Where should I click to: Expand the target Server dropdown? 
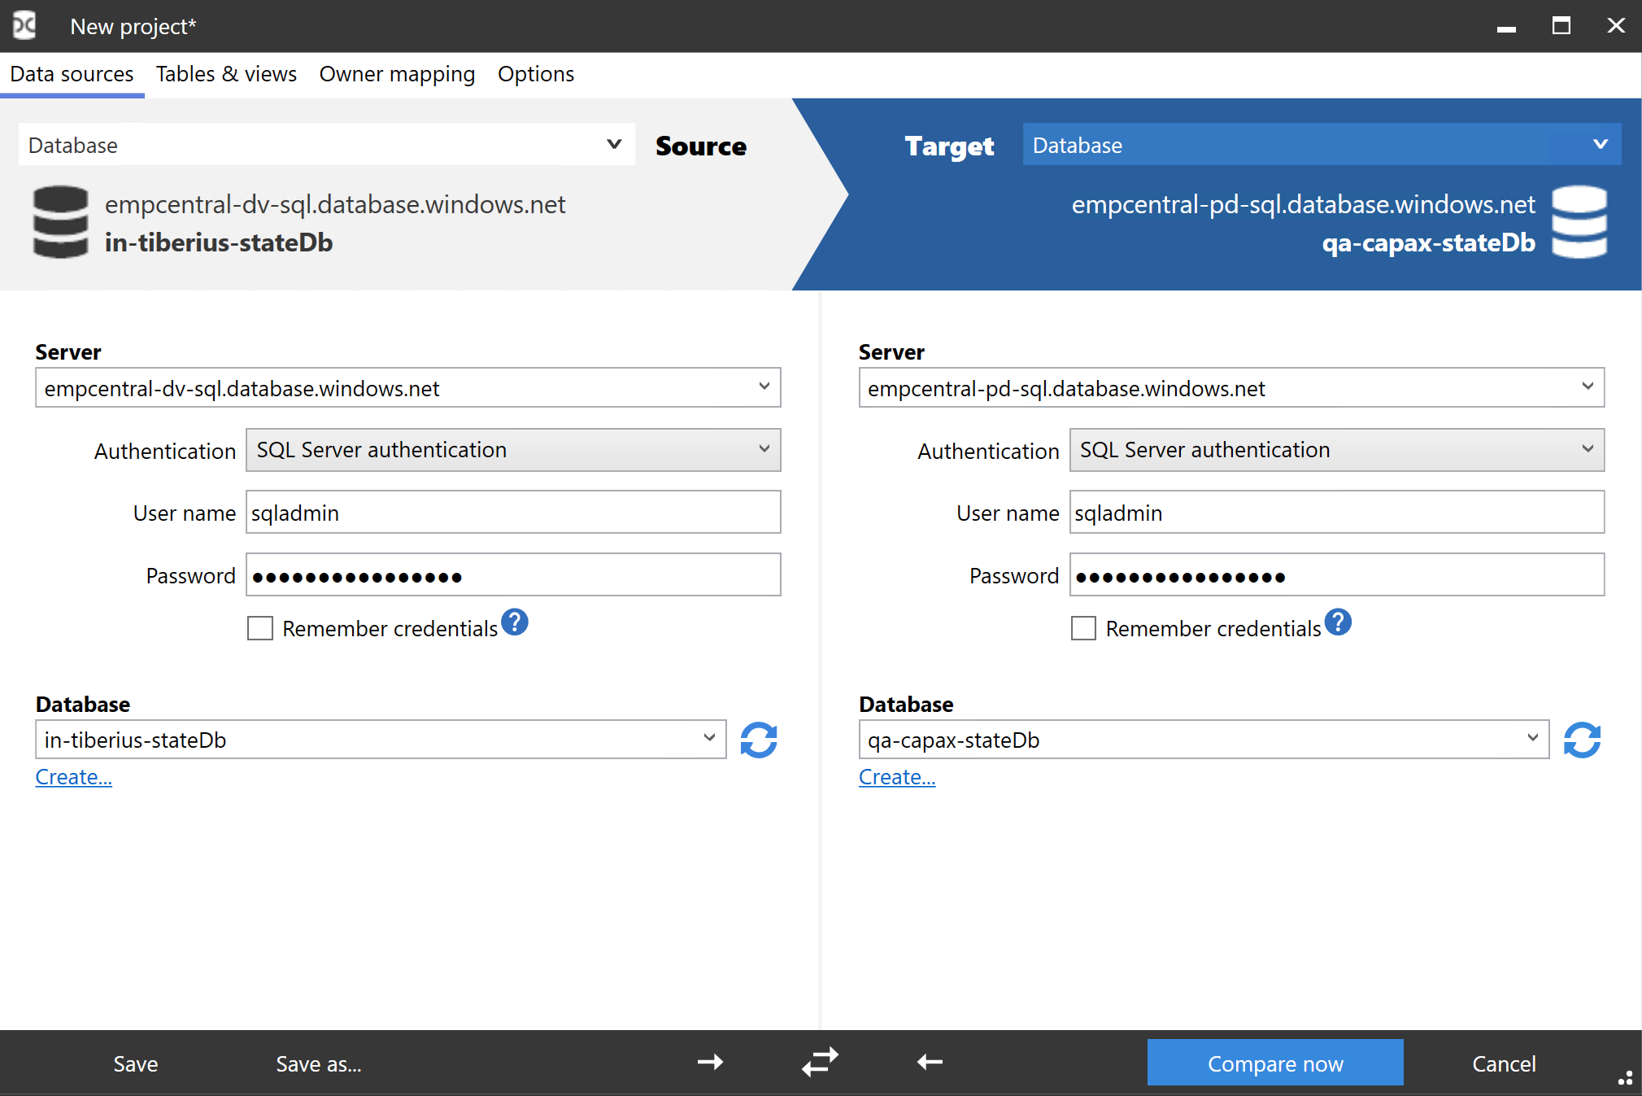coord(1588,387)
